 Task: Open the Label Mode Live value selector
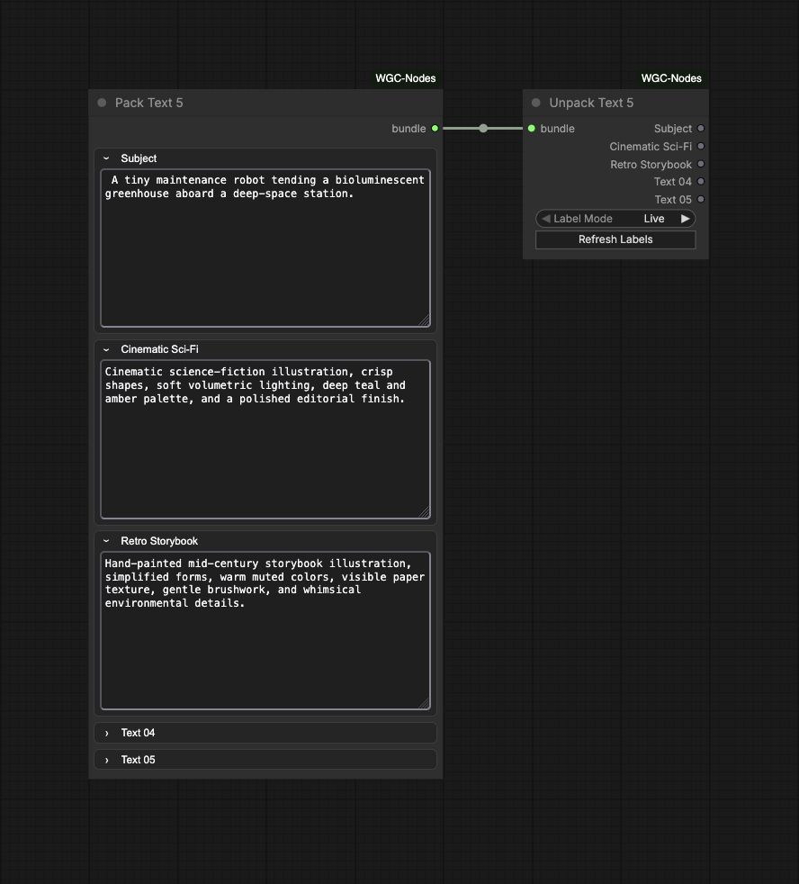pos(654,219)
